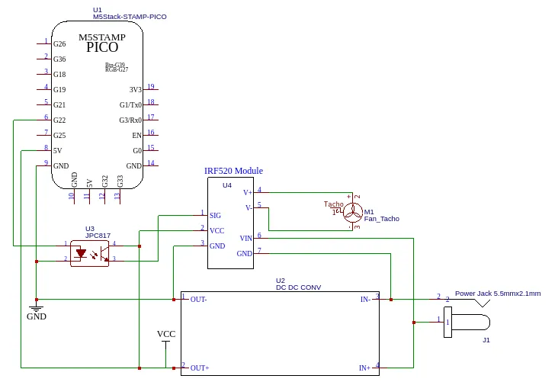Click the SIG pin label on U4
The image size is (558, 382).
(215, 215)
